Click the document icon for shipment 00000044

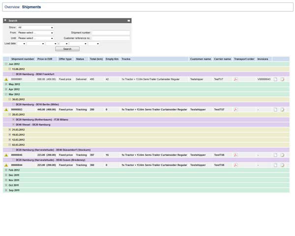coord(276,165)
